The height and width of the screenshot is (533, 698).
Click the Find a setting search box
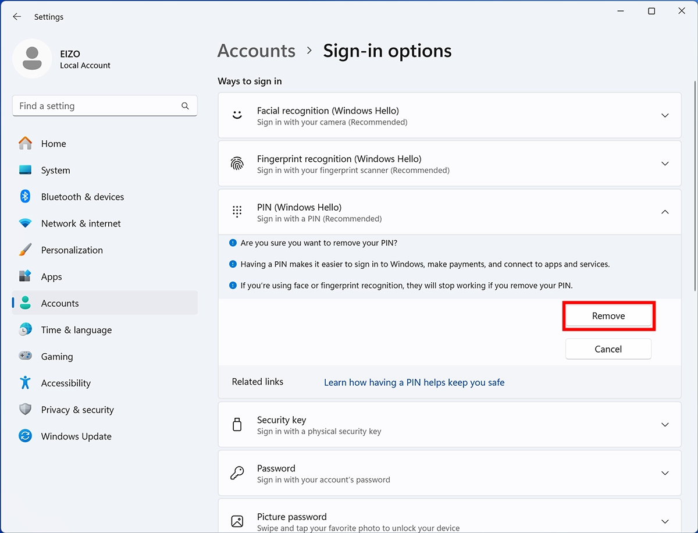(x=105, y=106)
